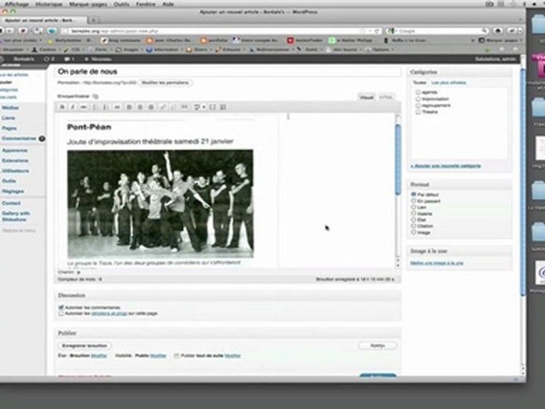545x409 pixels.
Task: Show the 'Toutes' categories tab
Action: pos(420,82)
